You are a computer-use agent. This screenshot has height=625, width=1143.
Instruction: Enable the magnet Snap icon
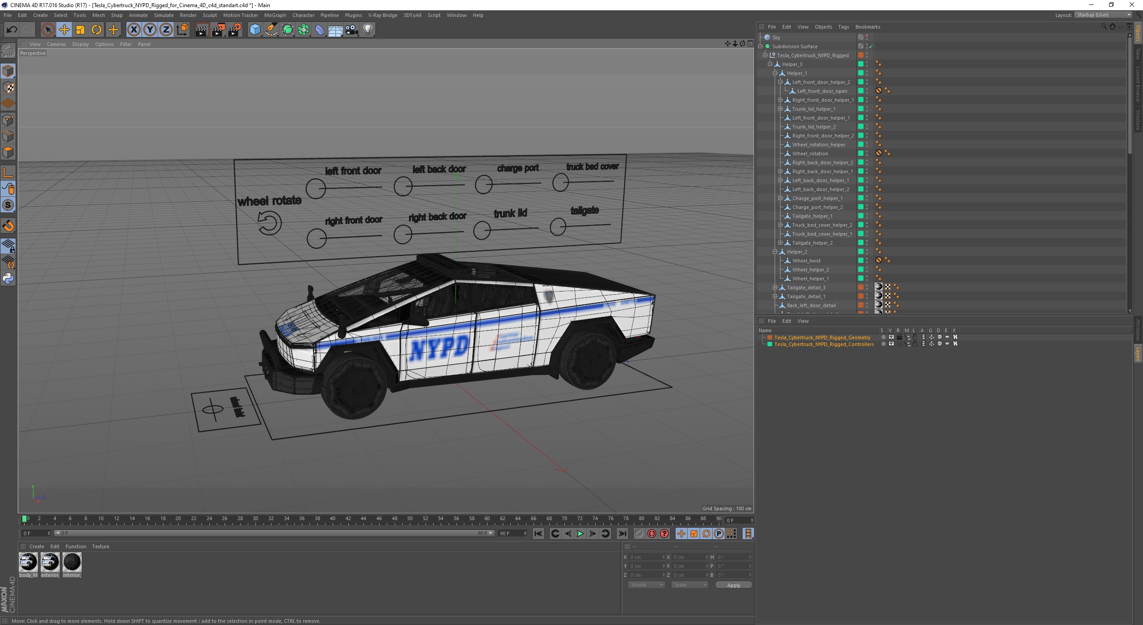8,226
